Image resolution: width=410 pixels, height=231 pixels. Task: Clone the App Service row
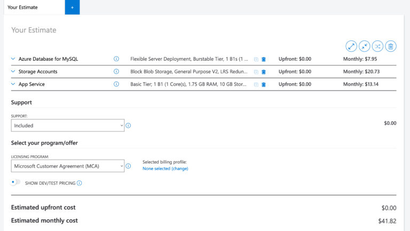(x=256, y=85)
